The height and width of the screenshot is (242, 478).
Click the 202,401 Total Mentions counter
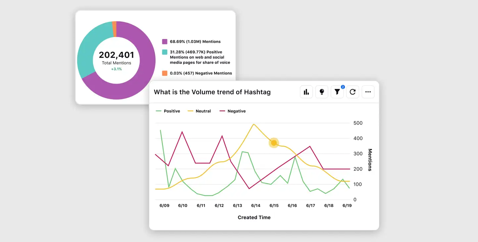pos(116,55)
